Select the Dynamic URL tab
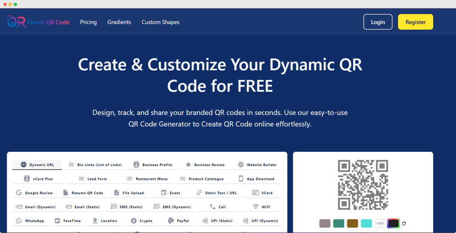Image resolution: width=456 pixels, height=233 pixels. coord(37,165)
